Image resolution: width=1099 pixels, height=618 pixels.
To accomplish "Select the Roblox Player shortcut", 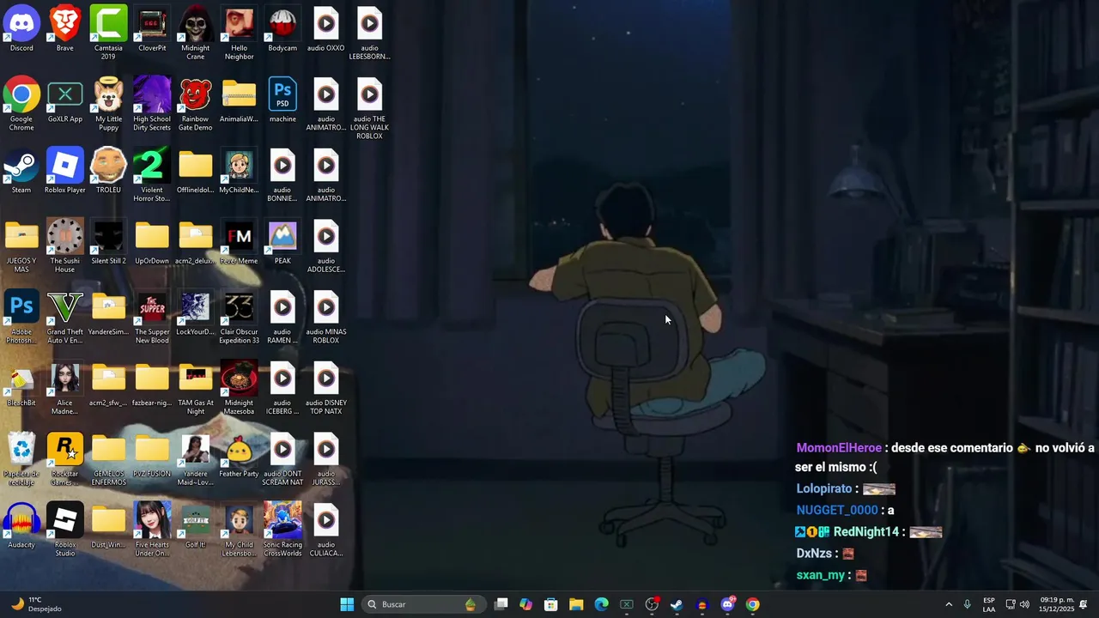I will [65, 172].
